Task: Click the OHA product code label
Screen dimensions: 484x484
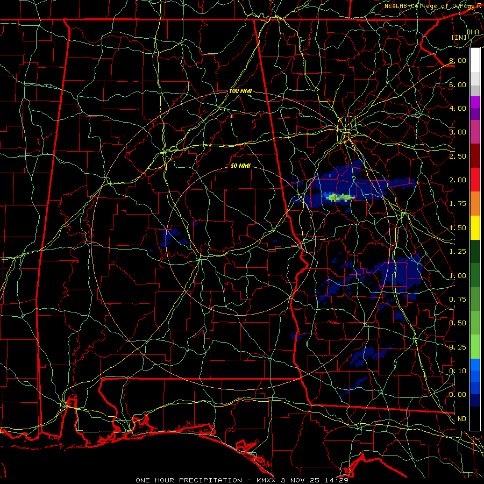Action: 473,32
